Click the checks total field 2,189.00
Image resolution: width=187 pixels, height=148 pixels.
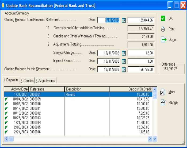click(141, 36)
